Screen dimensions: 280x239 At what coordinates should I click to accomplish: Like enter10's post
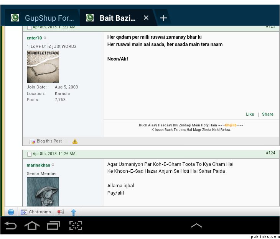[x=250, y=114]
